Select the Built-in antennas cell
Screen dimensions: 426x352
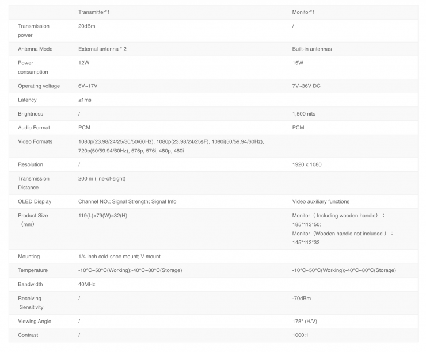pos(312,49)
